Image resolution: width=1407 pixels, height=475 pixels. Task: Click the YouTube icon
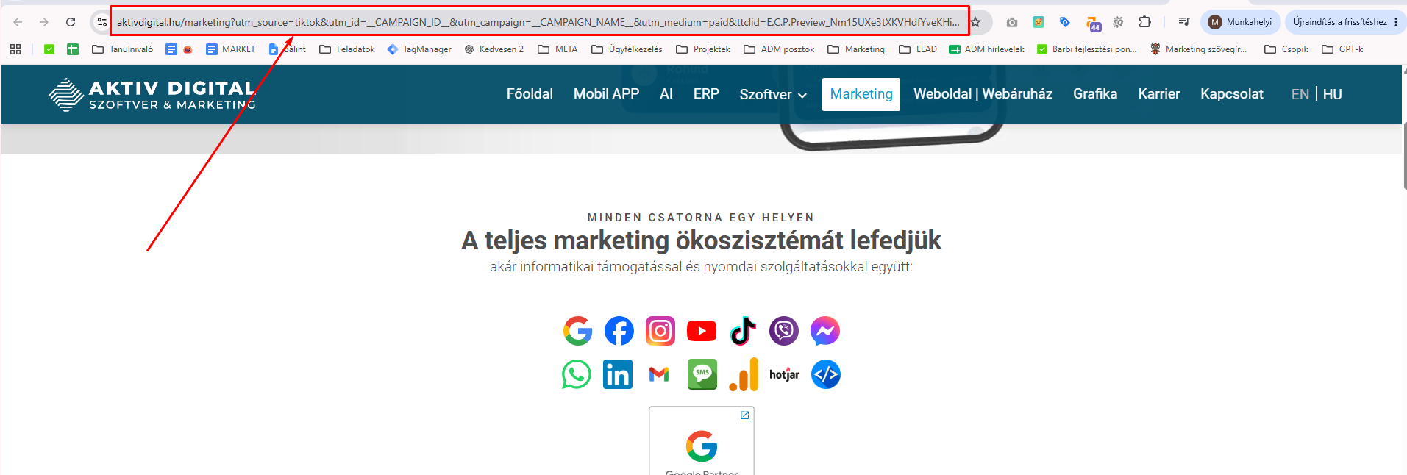click(x=702, y=331)
